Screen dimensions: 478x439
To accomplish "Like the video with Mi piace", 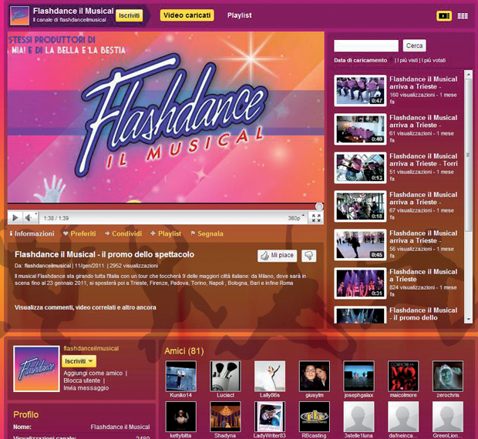I will (x=277, y=256).
